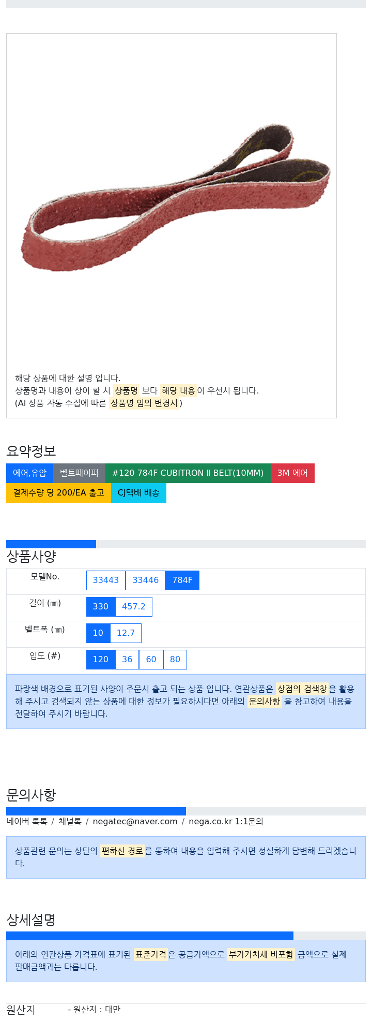The height and width of the screenshot is (1020, 372).
Task: Click the 에어,유압 category tag
Action: (x=29, y=473)
